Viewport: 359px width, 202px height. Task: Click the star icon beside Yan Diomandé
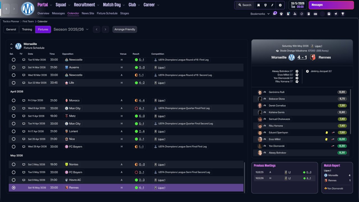click(x=326, y=188)
